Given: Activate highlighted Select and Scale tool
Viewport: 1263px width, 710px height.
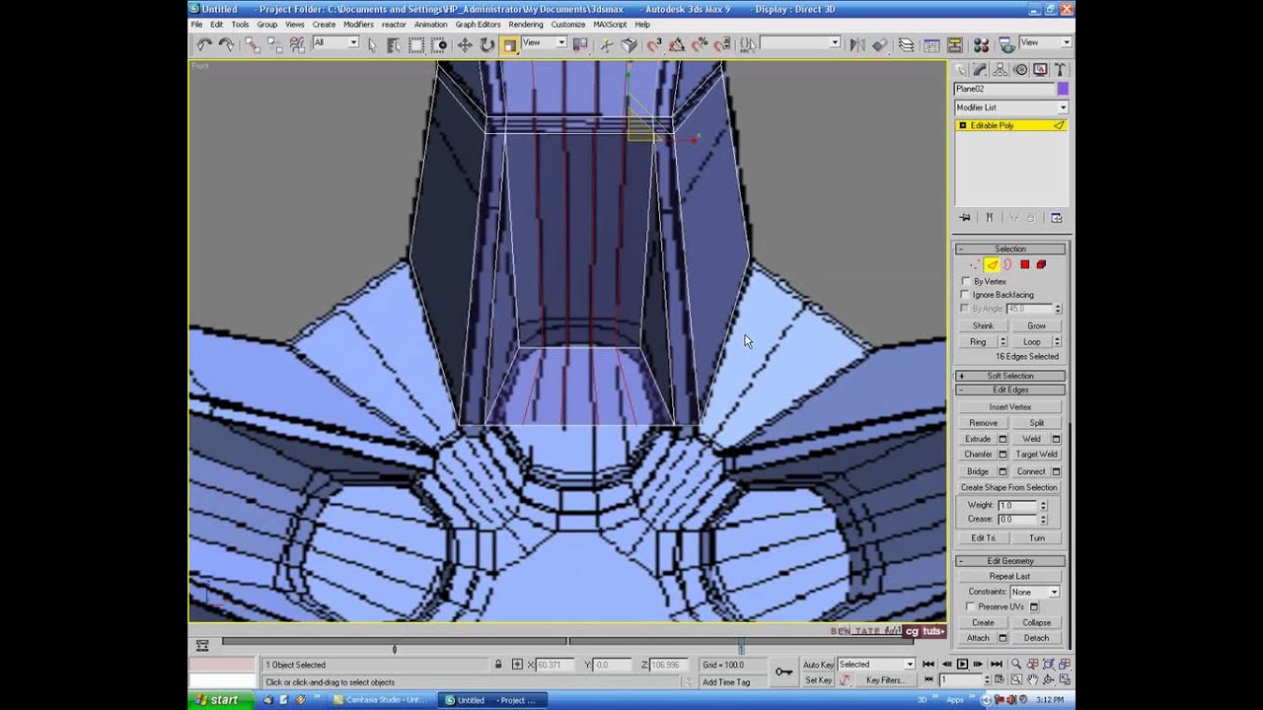Looking at the screenshot, I should 509,44.
